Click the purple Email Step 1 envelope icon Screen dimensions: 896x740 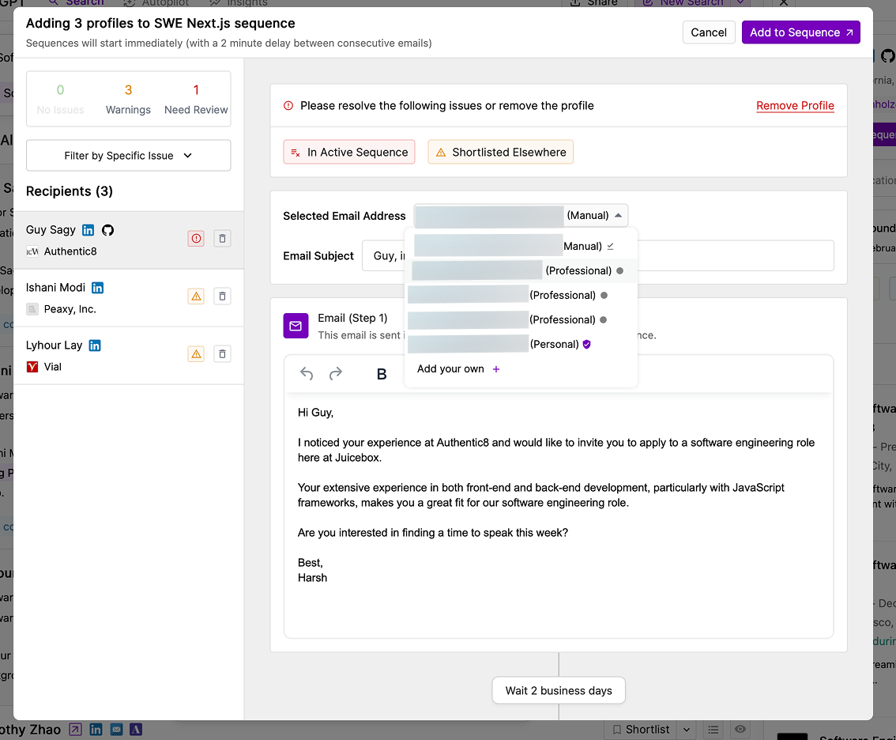pos(296,326)
